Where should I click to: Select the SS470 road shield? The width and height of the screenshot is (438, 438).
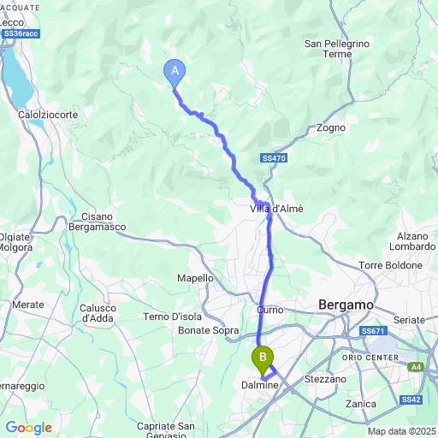tap(274, 158)
